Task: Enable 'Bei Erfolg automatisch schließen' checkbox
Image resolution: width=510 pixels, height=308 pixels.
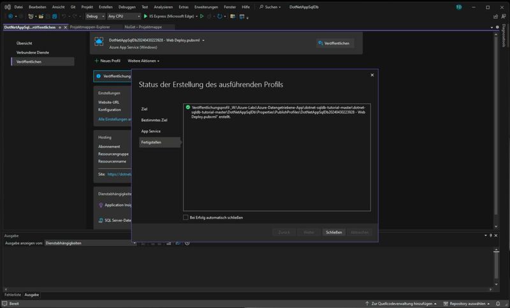Action: pyautogui.click(x=186, y=217)
